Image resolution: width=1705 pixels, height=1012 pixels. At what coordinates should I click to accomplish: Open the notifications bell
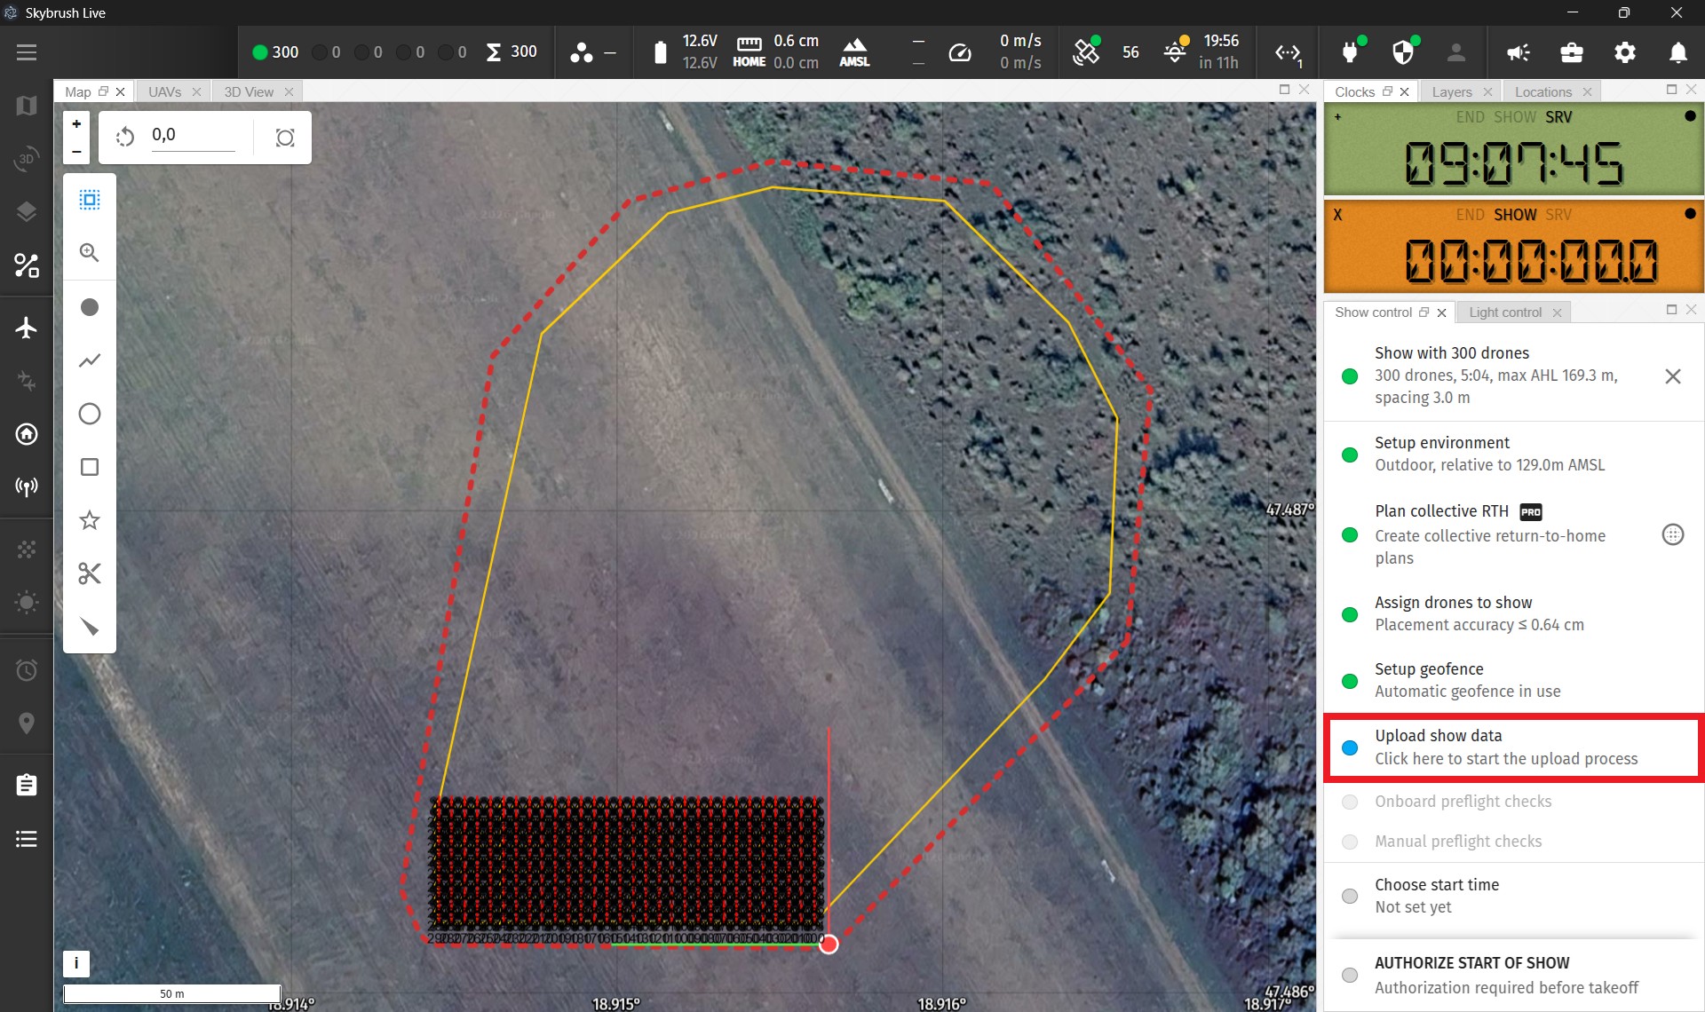(1678, 52)
